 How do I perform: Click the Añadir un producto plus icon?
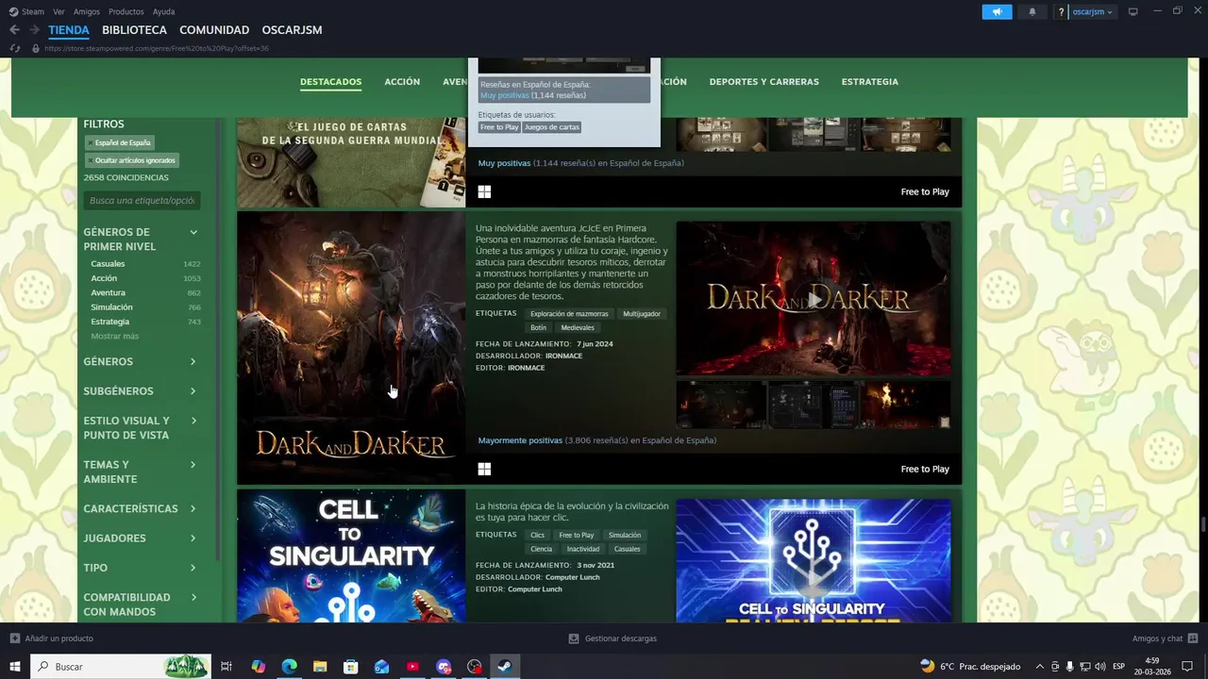[x=14, y=638]
